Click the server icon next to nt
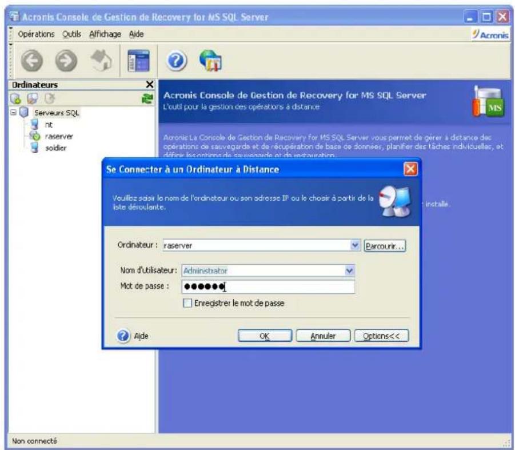Viewport: 515px width, 450px height. [34, 125]
